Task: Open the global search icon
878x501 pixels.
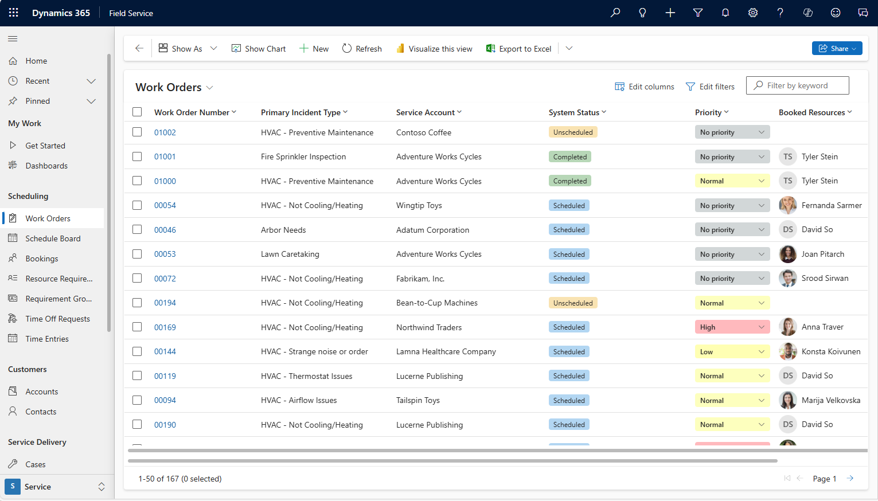Action: click(615, 12)
